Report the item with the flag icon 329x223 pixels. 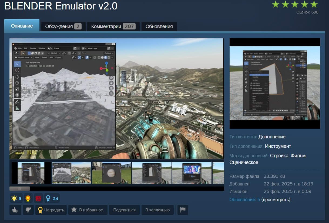[x=183, y=210]
